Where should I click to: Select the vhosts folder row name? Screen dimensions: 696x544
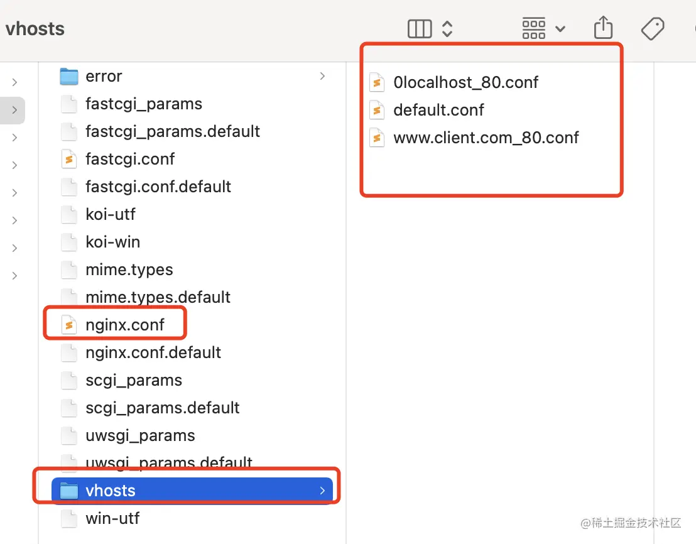pos(111,491)
